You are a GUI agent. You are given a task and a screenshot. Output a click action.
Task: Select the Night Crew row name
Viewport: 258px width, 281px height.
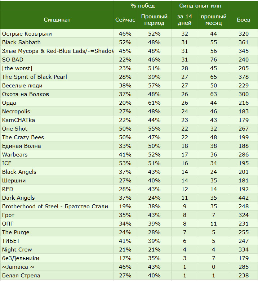coord(17,249)
